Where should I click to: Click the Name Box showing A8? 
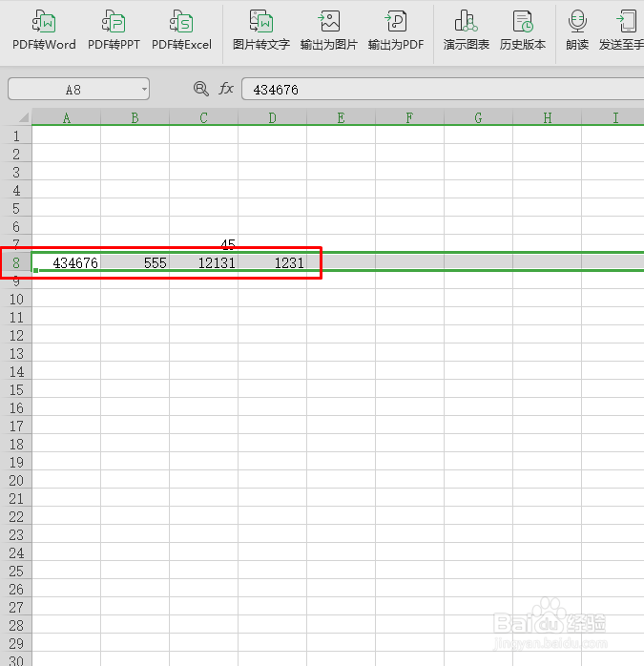(78, 89)
